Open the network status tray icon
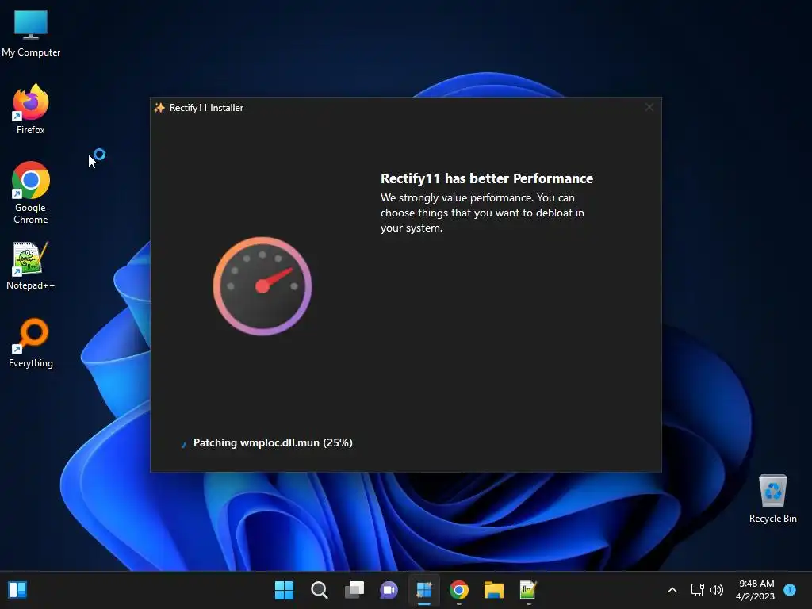The width and height of the screenshot is (812, 609). pyautogui.click(x=698, y=590)
